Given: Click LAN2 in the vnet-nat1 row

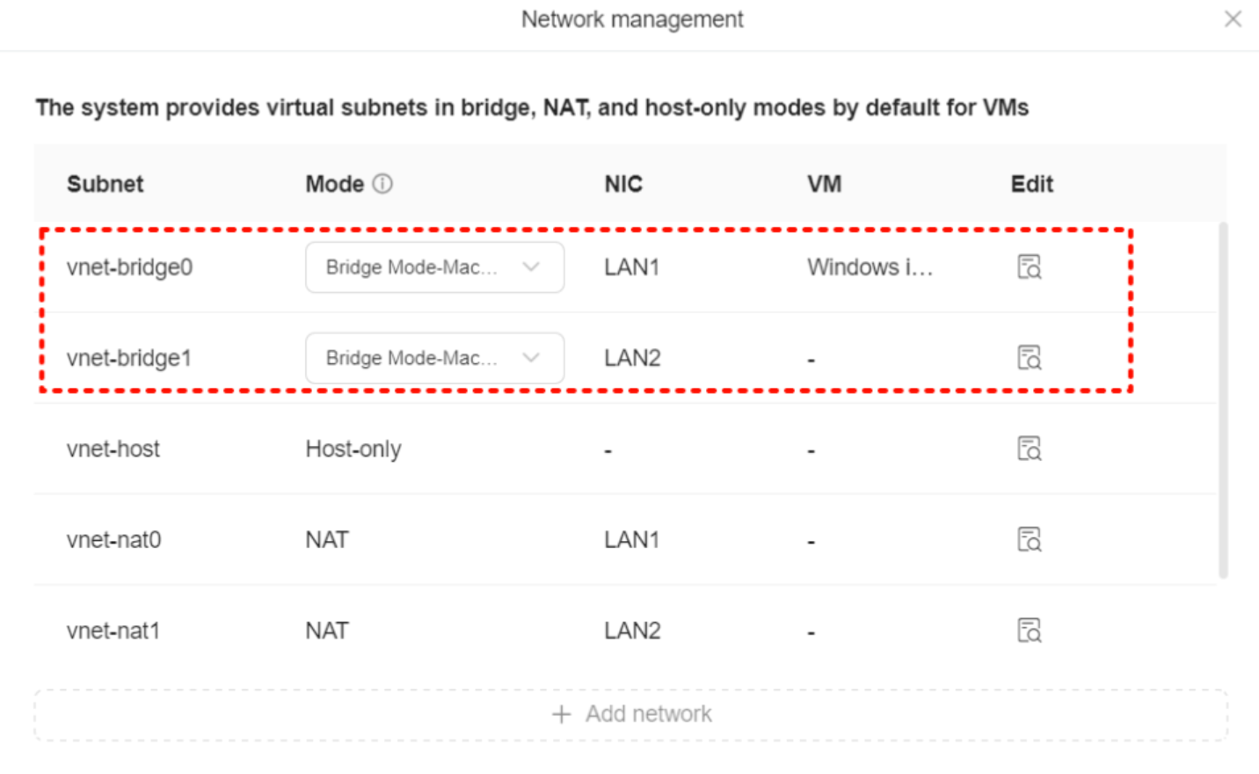Looking at the screenshot, I should (x=631, y=630).
